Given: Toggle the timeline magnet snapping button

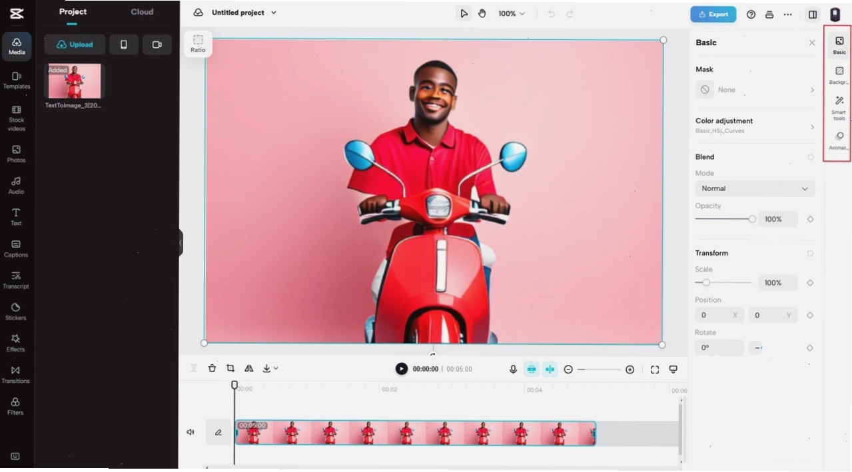Looking at the screenshot, I should click(x=532, y=369).
